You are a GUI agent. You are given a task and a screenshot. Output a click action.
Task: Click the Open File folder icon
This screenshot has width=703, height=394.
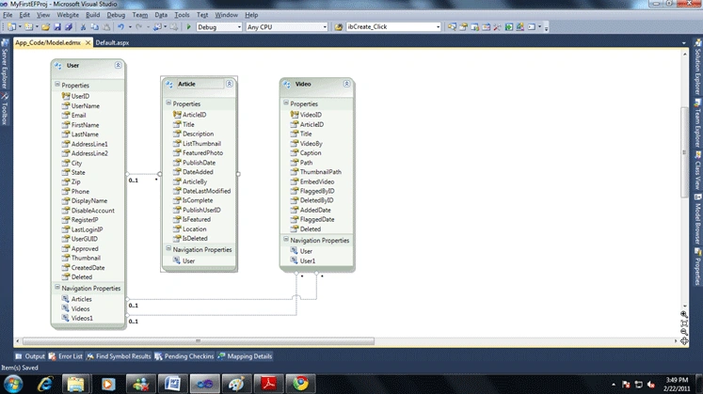pos(46,27)
